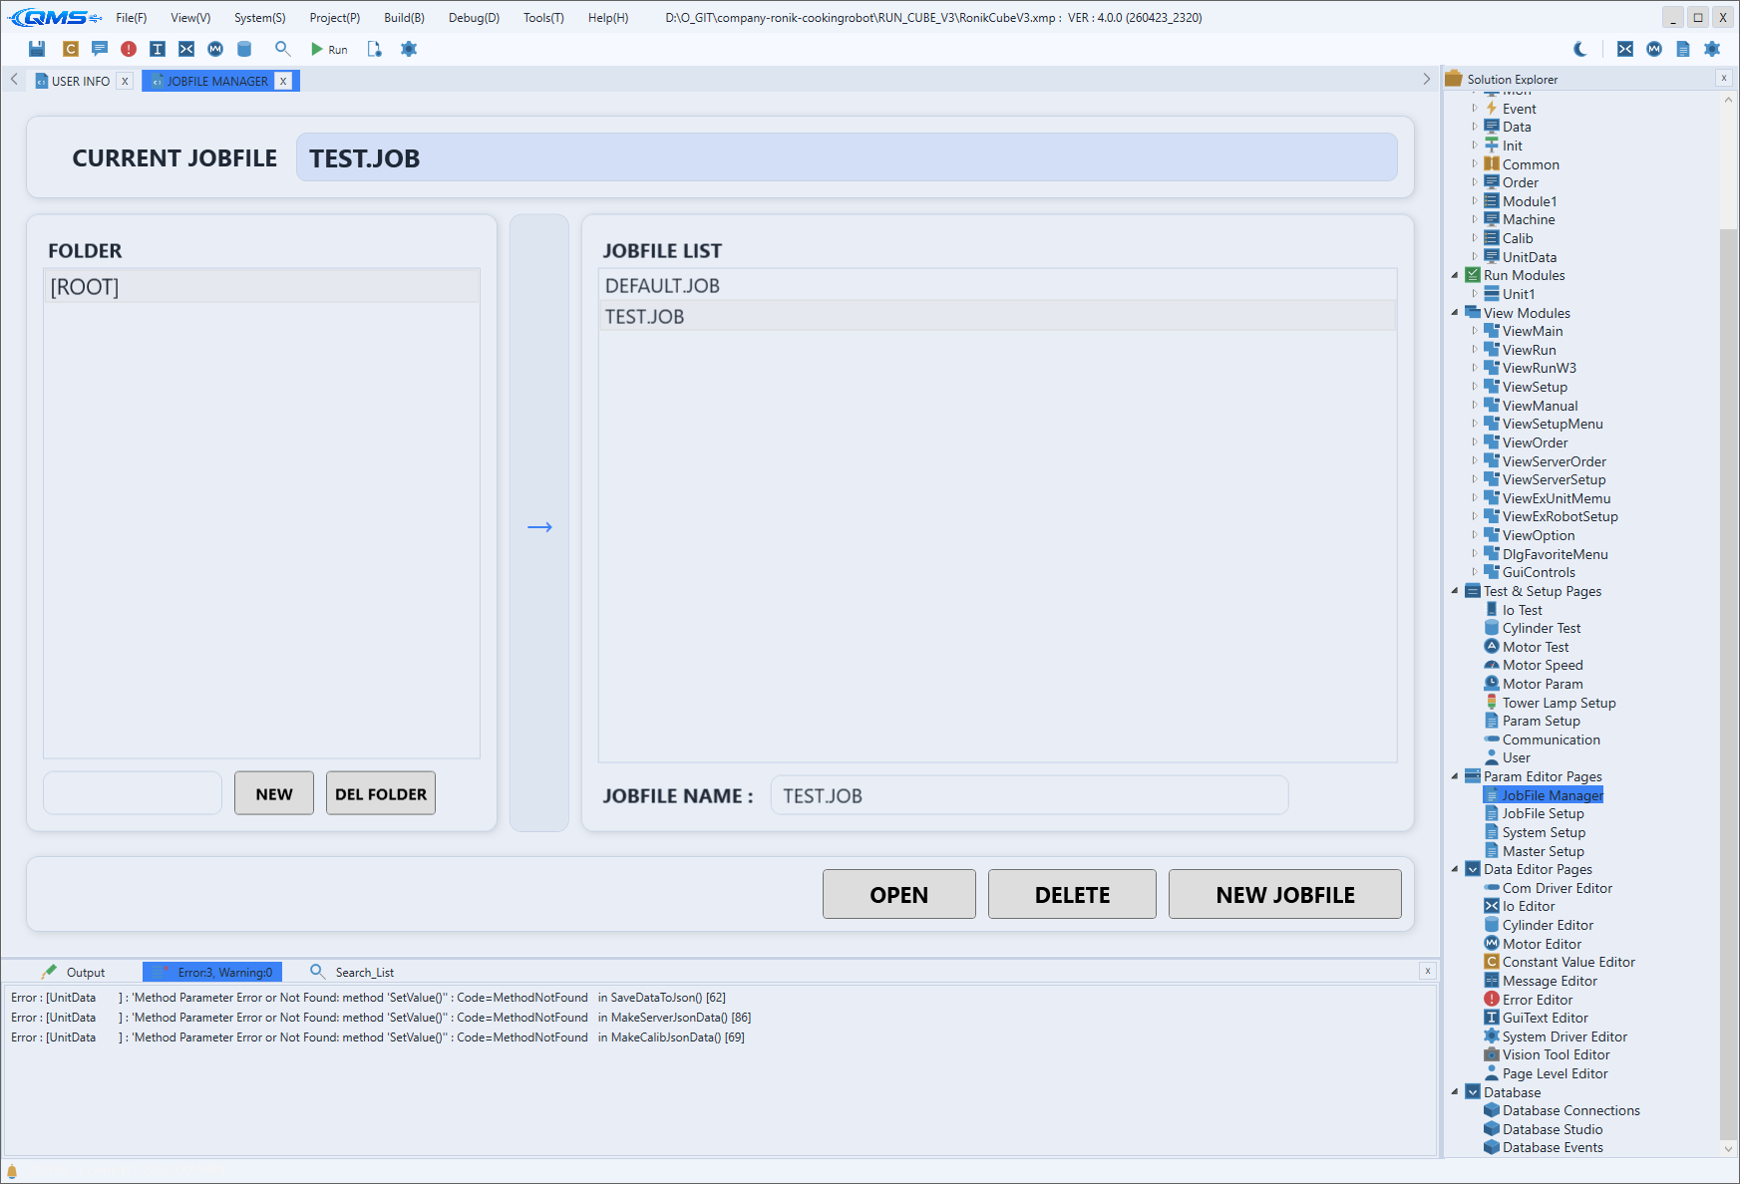Image resolution: width=1740 pixels, height=1184 pixels.
Task: Collapse the Data Editor Pages node
Action: click(1455, 869)
